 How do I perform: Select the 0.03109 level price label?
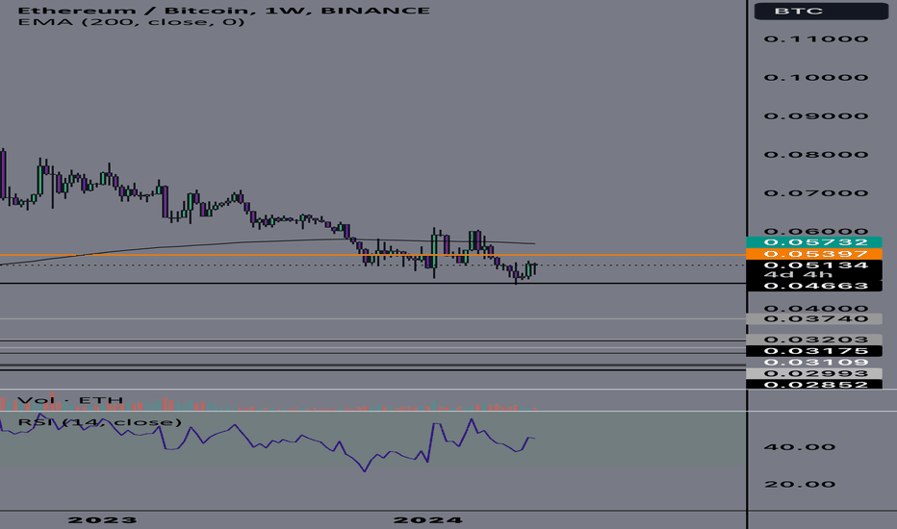point(814,362)
